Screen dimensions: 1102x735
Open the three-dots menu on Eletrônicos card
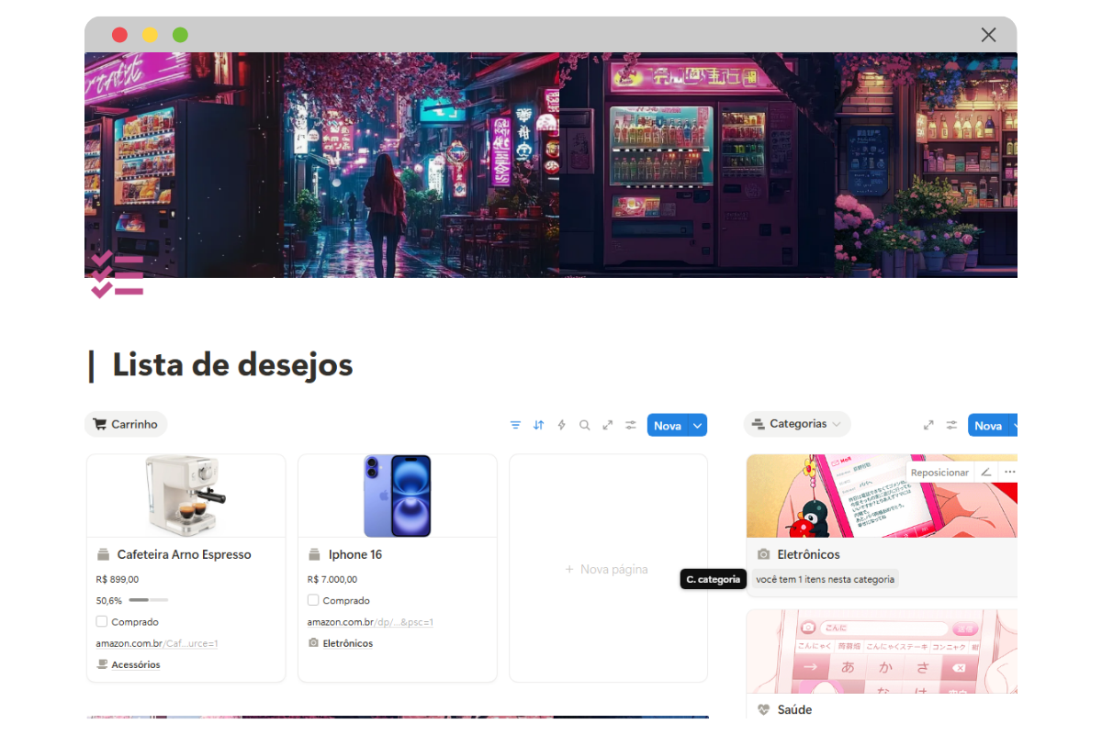1010,472
